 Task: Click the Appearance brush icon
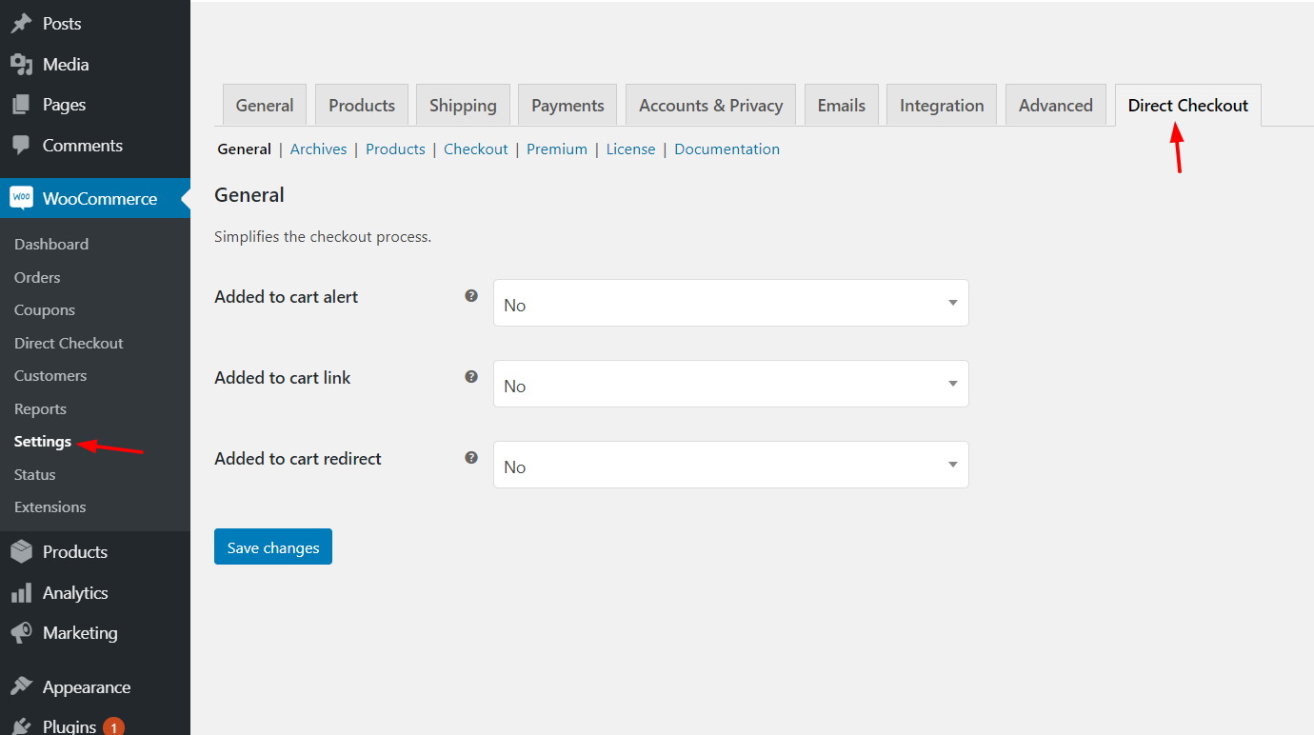21,687
